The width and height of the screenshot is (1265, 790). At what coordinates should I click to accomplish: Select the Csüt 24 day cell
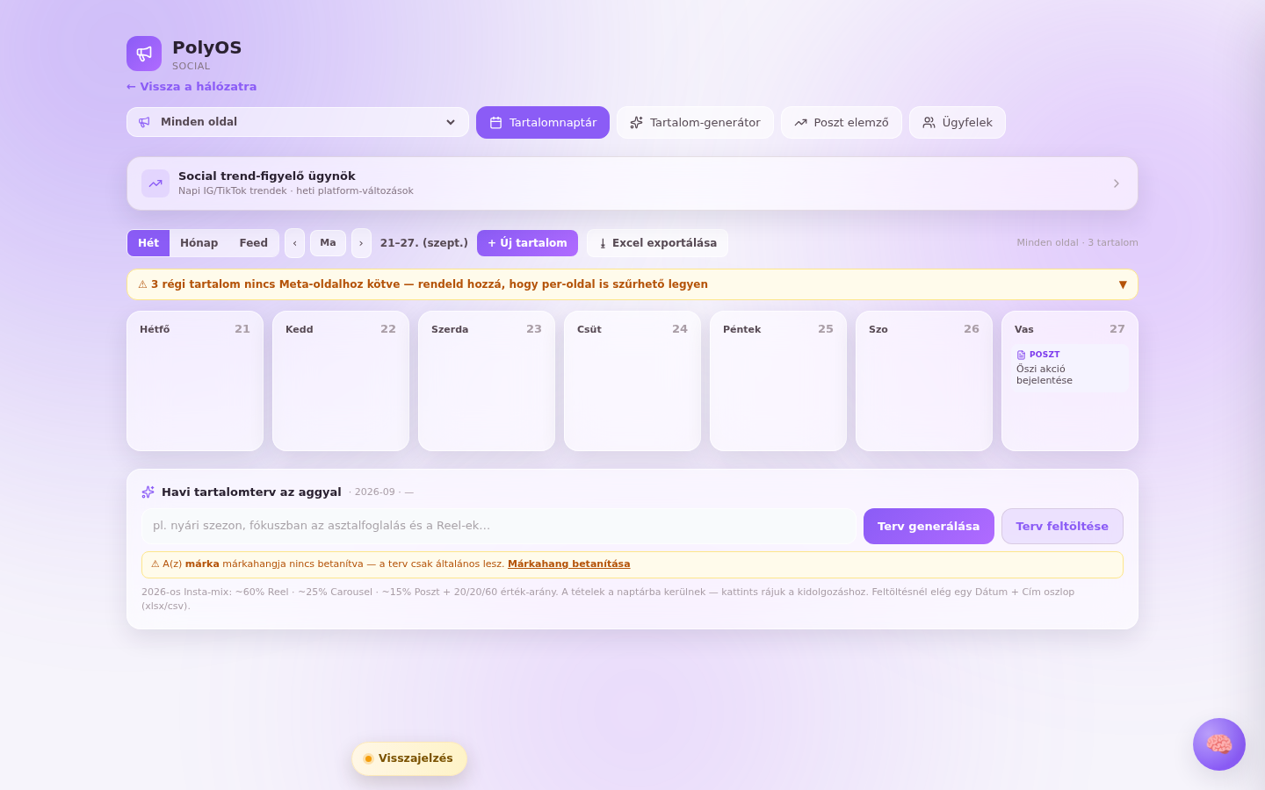(632, 381)
